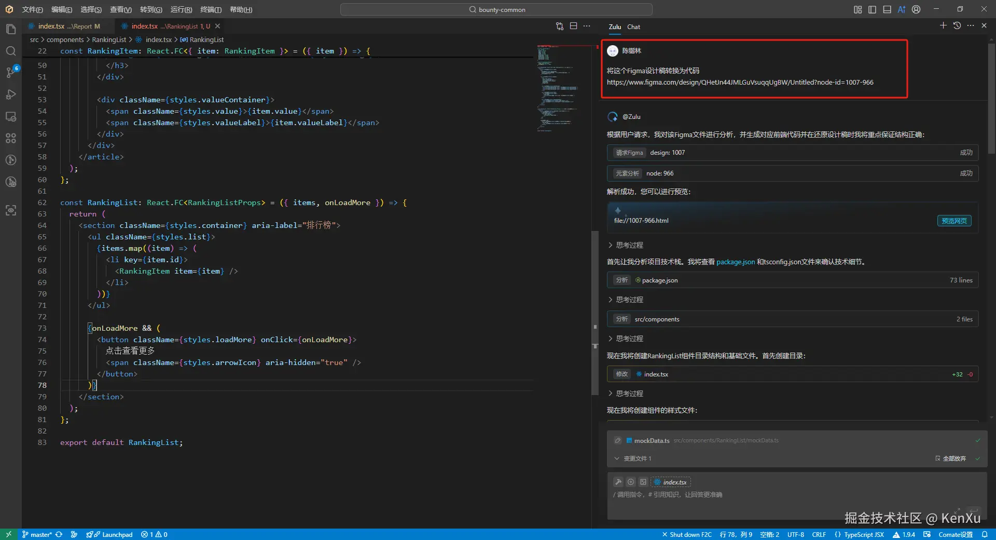
Task: Expand the 思考过程 above src/components analysis
Action: point(629,300)
